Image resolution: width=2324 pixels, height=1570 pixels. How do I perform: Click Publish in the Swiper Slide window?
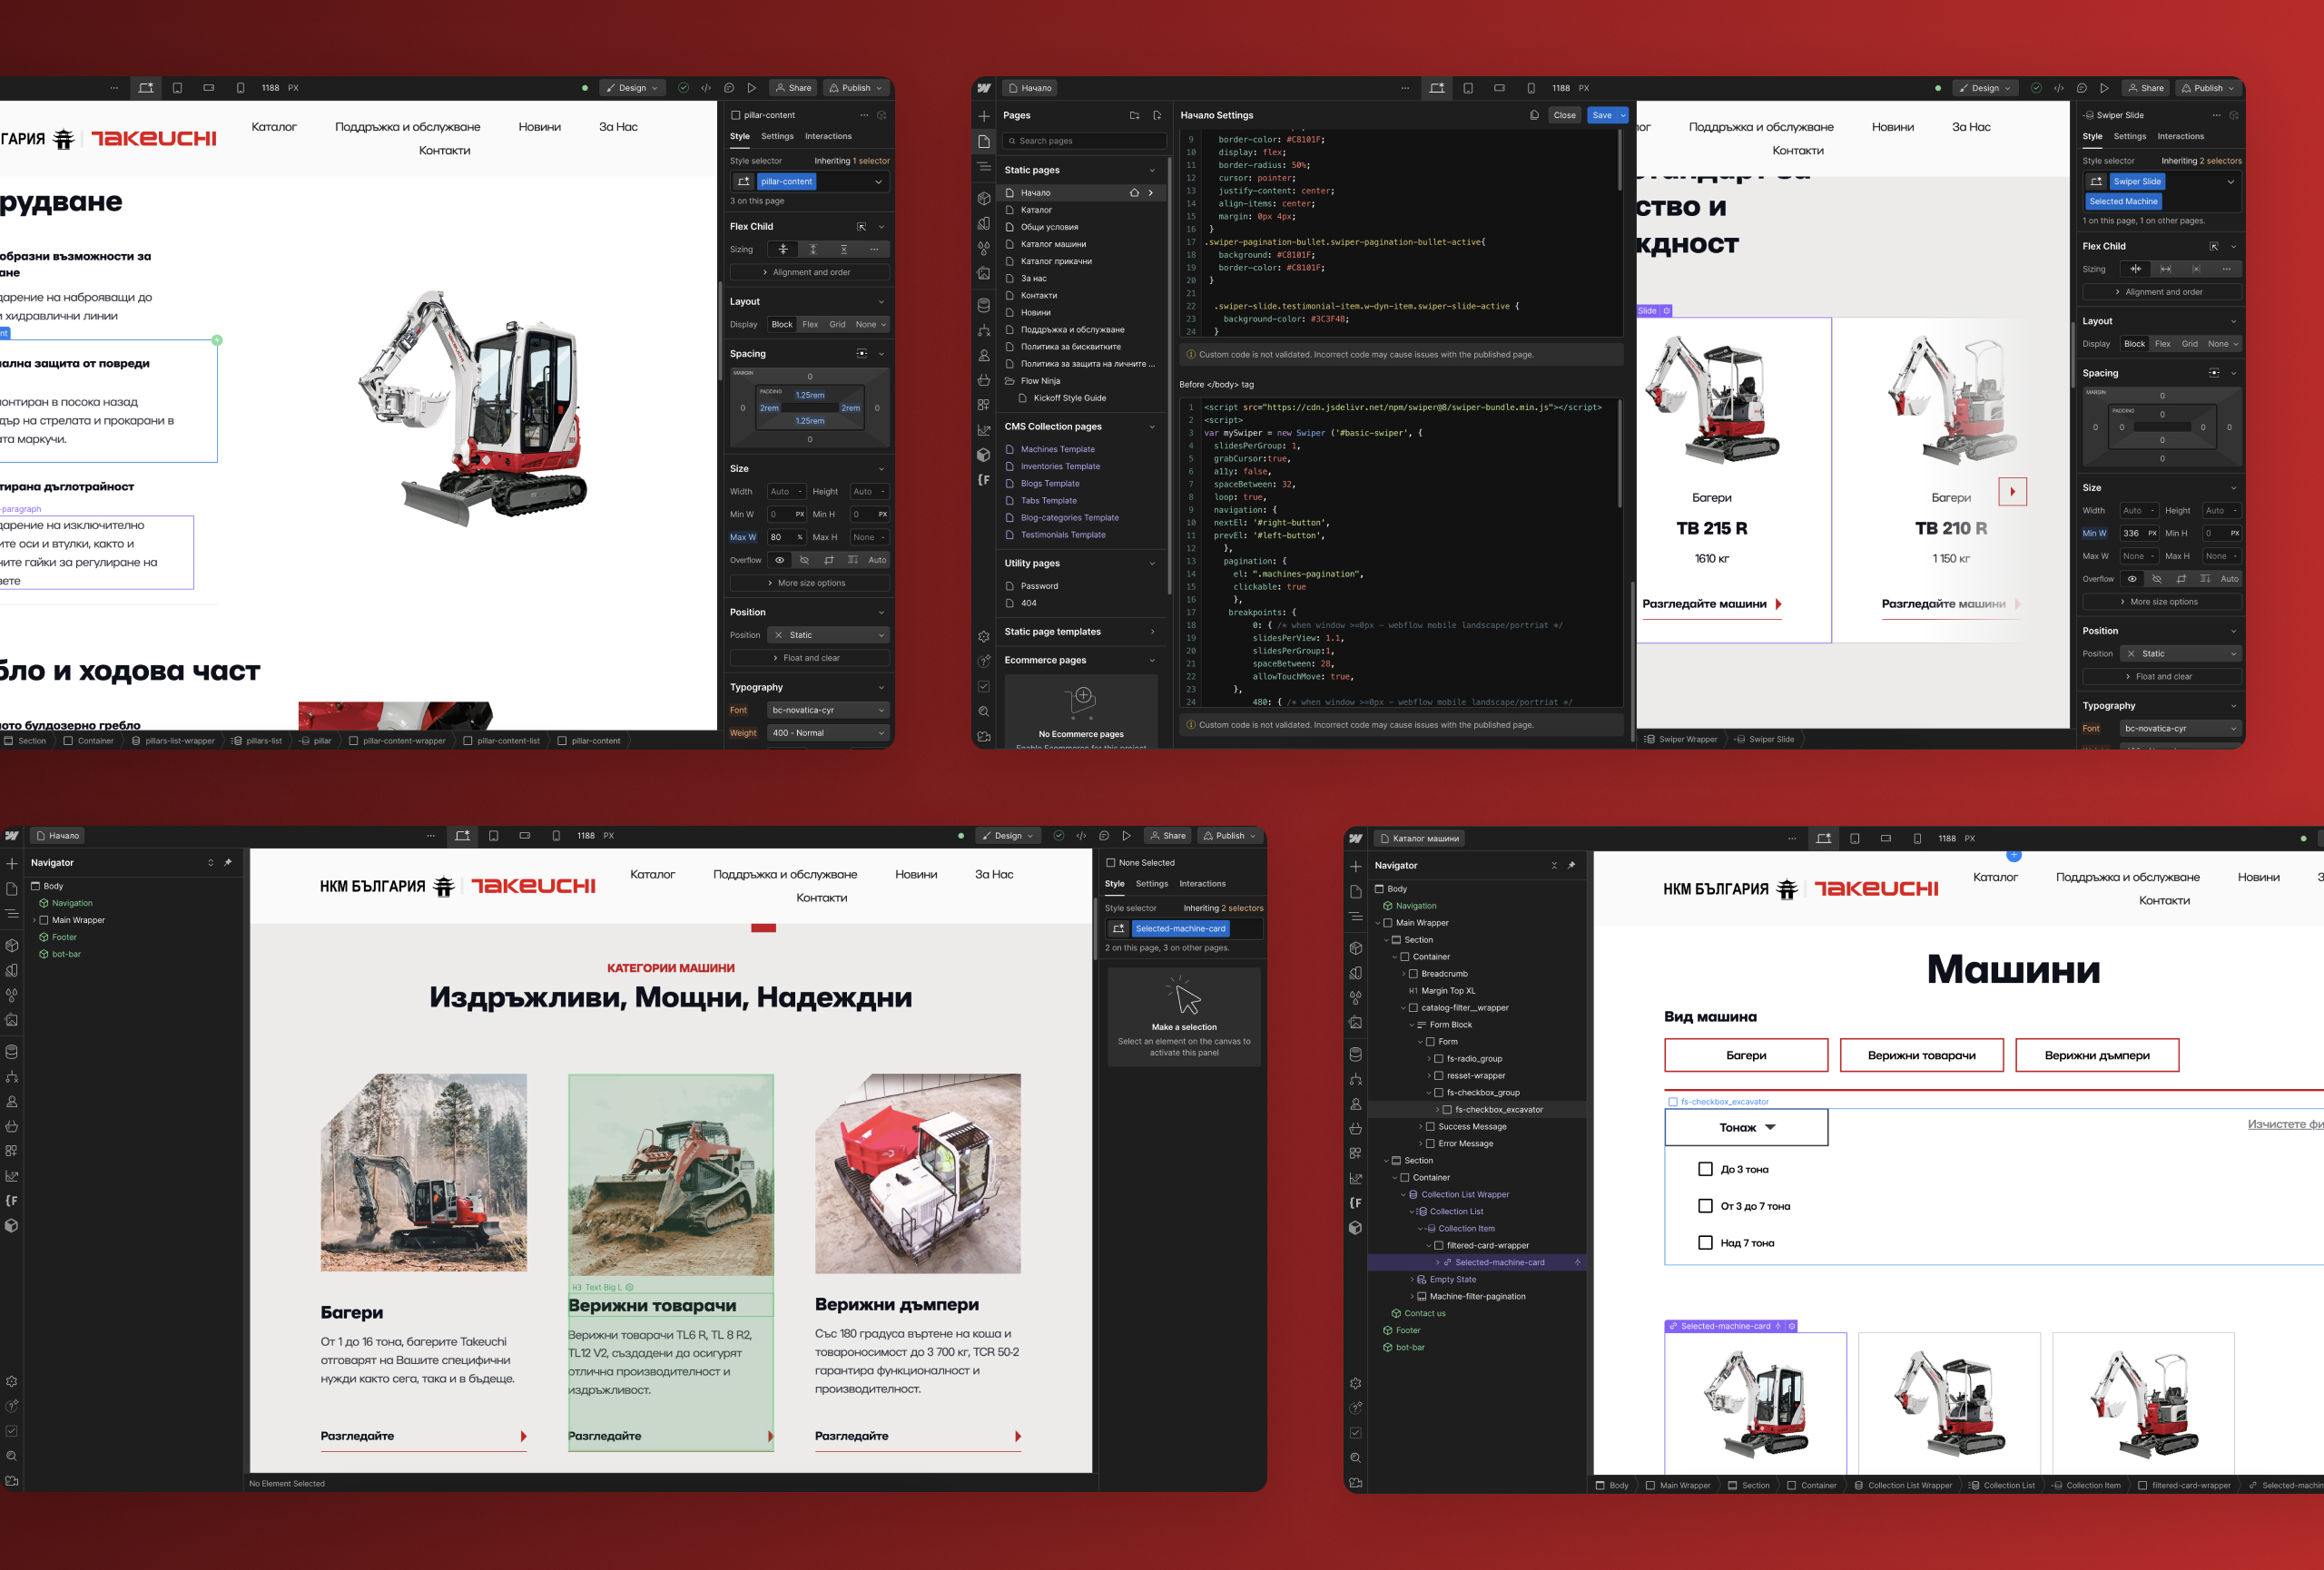click(2210, 88)
